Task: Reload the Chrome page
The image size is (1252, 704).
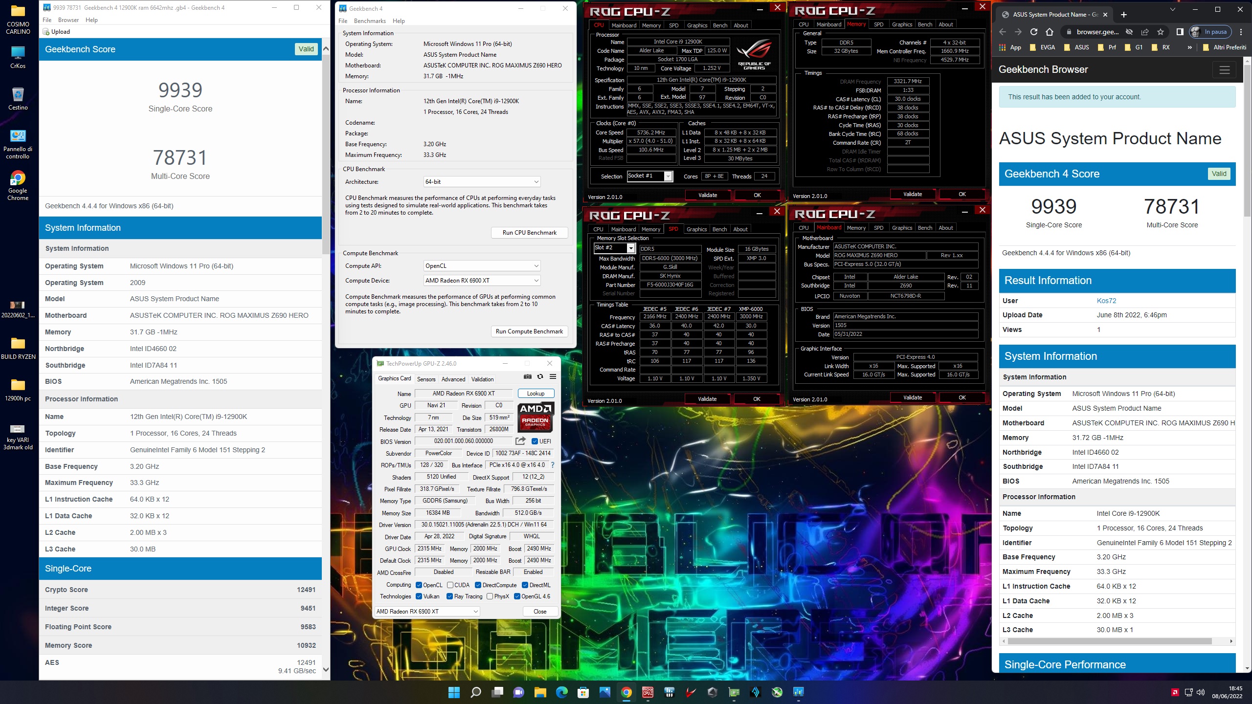Action: pos(1034,32)
